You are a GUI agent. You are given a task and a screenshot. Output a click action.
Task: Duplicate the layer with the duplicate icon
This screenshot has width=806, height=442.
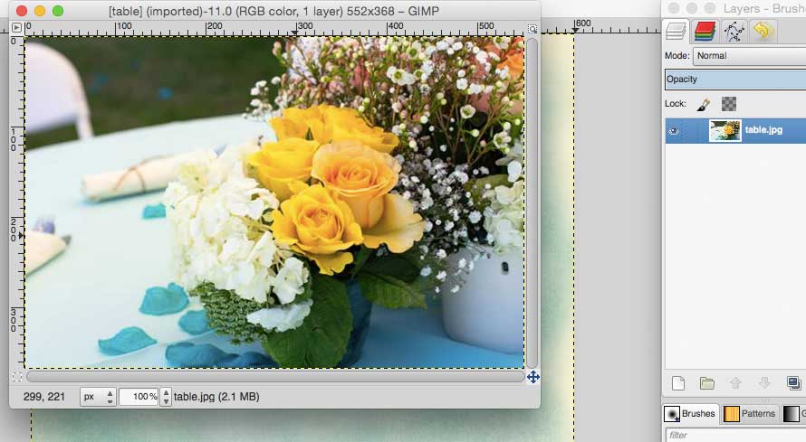click(x=793, y=383)
